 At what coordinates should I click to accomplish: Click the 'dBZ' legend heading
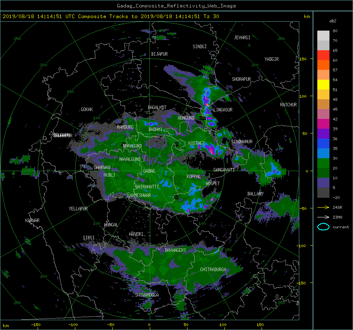[x=333, y=21]
